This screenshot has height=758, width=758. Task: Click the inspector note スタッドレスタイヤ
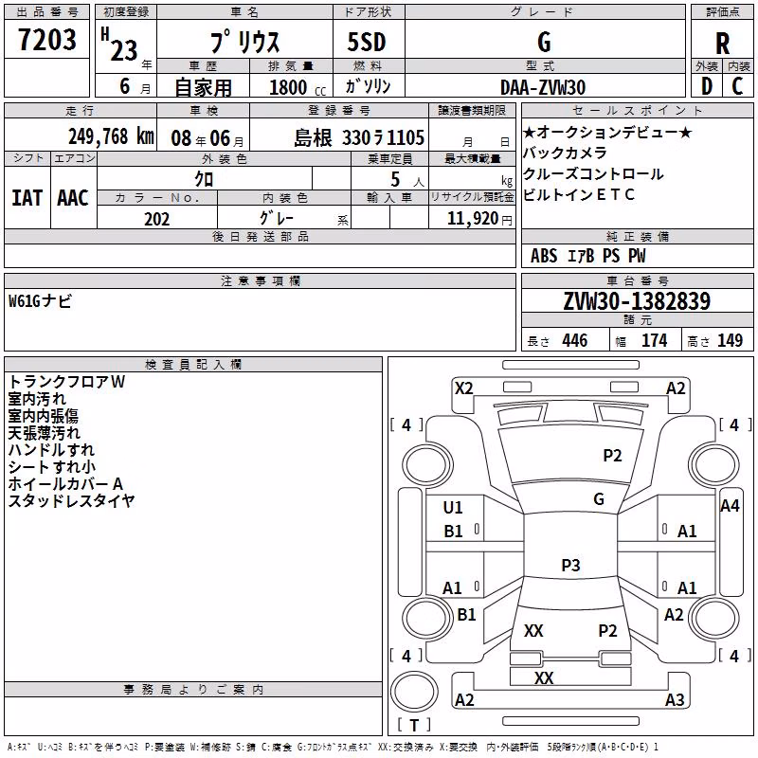pyautogui.click(x=71, y=500)
